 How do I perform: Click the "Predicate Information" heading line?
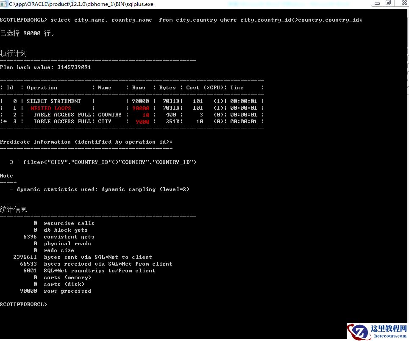click(x=86, y=142)
